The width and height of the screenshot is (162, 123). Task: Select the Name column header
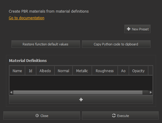(17, 71)
